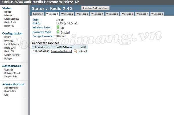
Task: Open Device under the Status section
Action: click(x=8, y=12)
